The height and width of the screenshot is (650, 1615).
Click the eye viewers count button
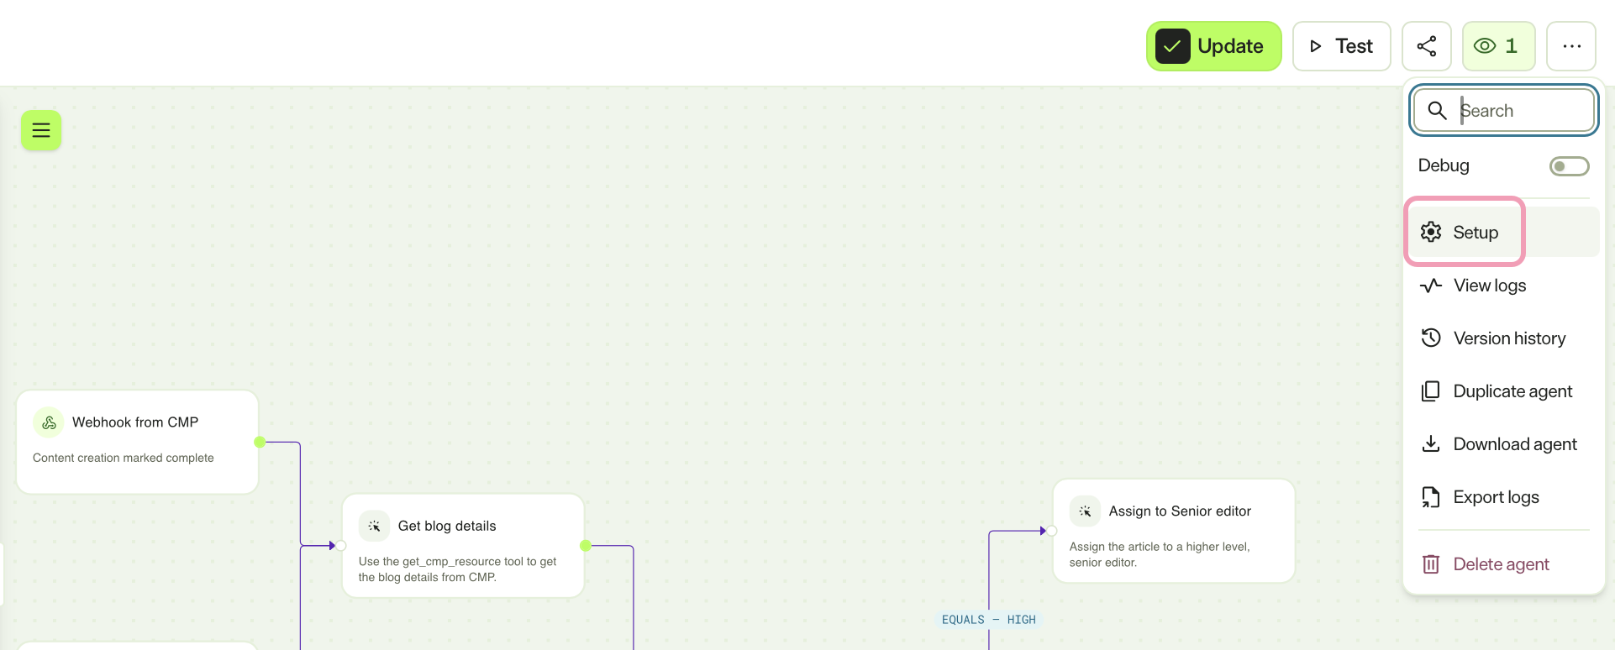coord(1498,46)
